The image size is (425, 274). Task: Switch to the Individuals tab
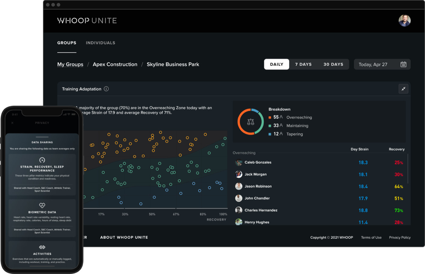[x=100, y=43]
